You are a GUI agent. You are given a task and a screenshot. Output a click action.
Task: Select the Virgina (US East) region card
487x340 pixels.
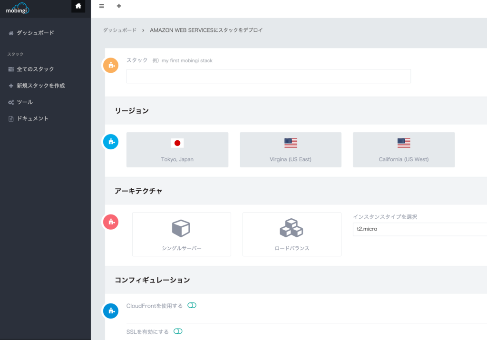pos(291,150)
